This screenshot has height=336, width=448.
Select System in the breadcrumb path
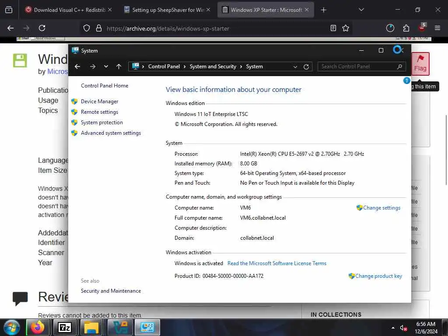click(x=254, y=66)
